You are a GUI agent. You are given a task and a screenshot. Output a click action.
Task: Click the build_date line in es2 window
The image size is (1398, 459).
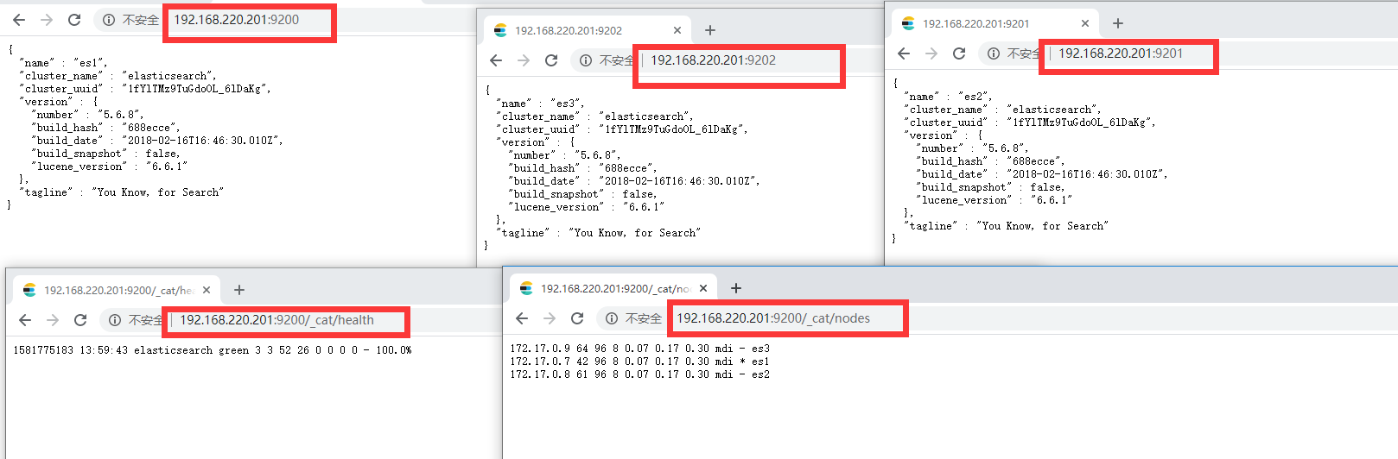(1042, 174)
